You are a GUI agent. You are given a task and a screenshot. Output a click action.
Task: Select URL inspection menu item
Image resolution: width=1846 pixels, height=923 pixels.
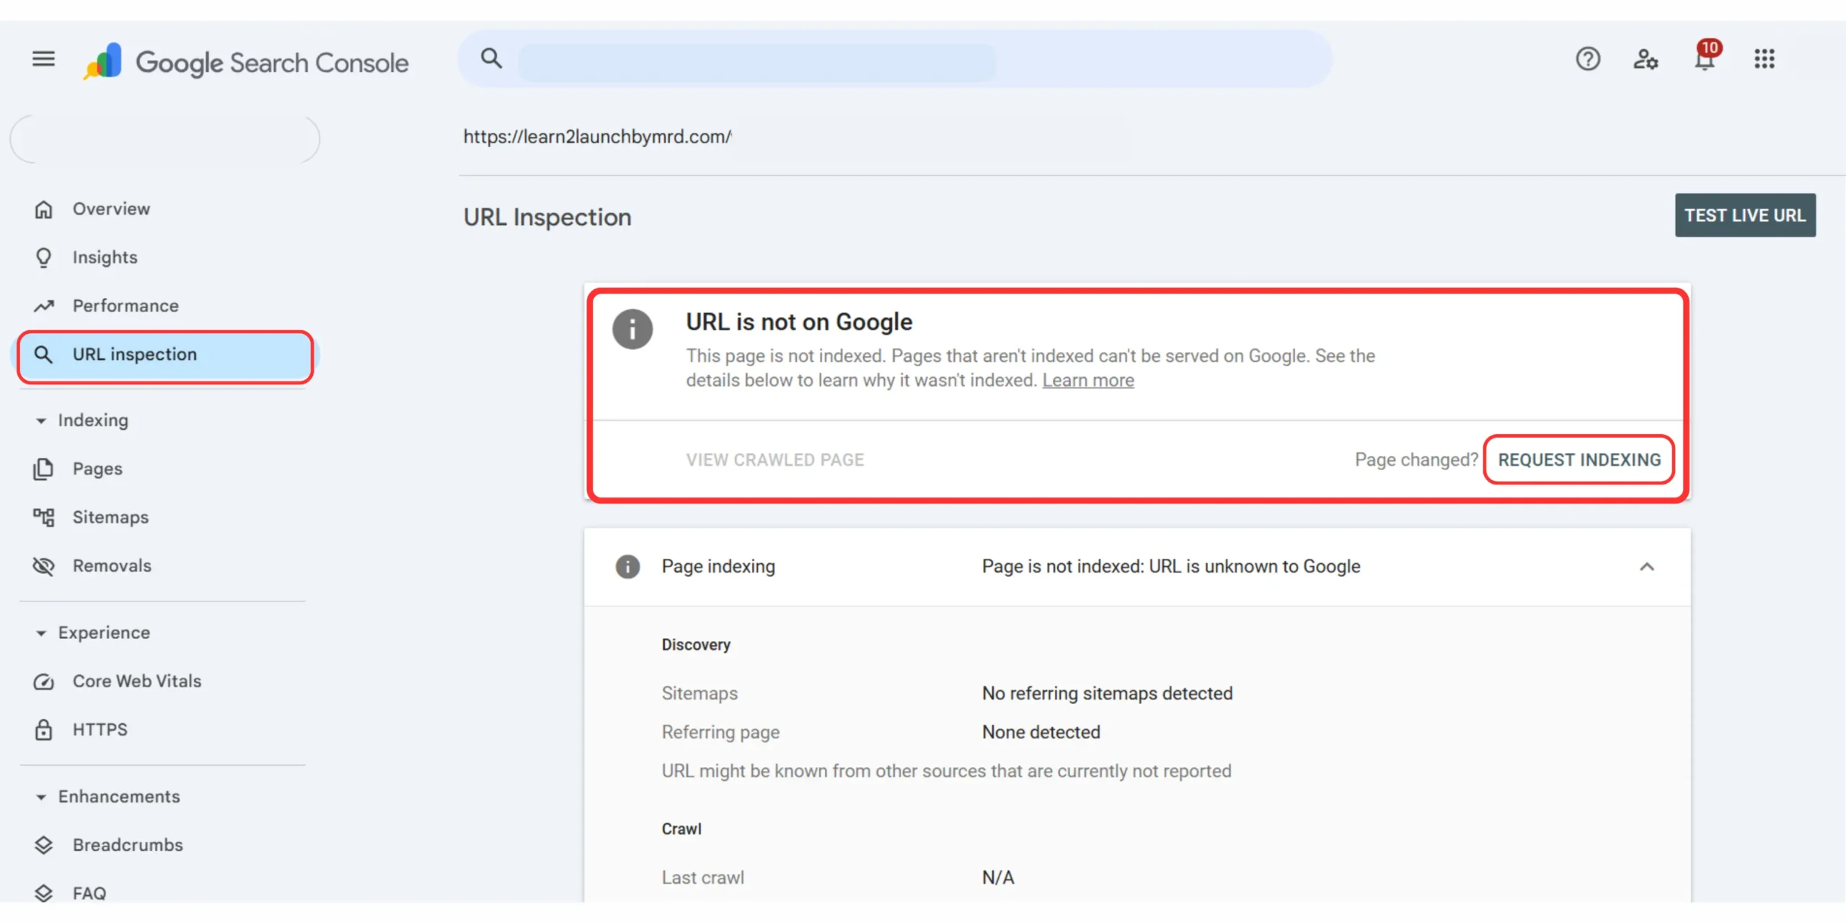pos(166,356)
